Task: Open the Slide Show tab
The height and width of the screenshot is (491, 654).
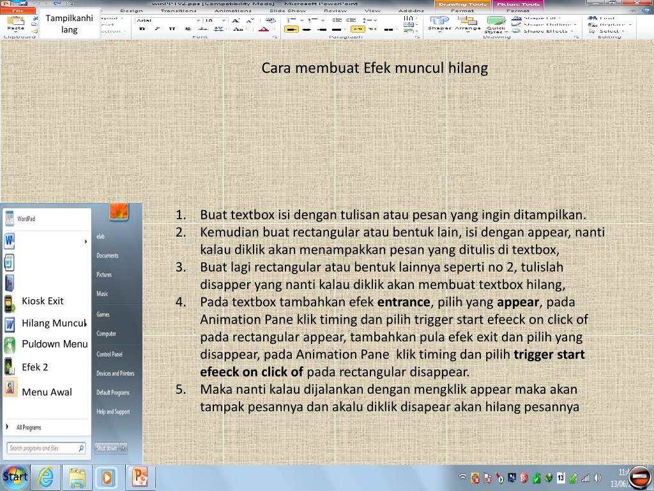Action: pyautogui.click(x=288, y=10)
